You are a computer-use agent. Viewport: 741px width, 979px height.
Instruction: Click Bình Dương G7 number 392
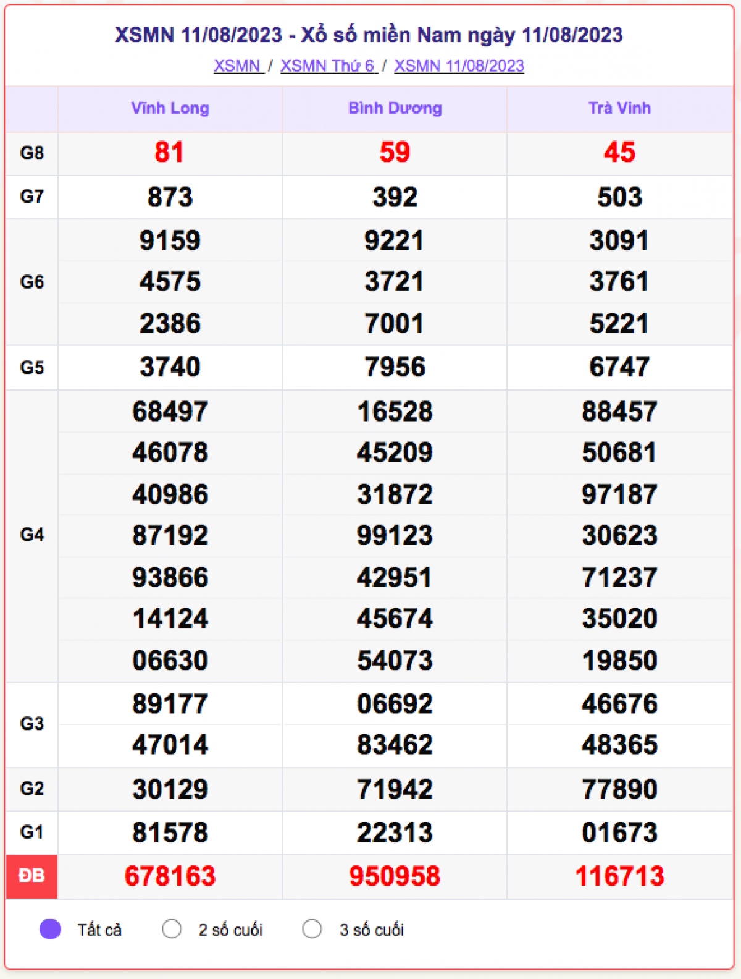pos(395,197)
